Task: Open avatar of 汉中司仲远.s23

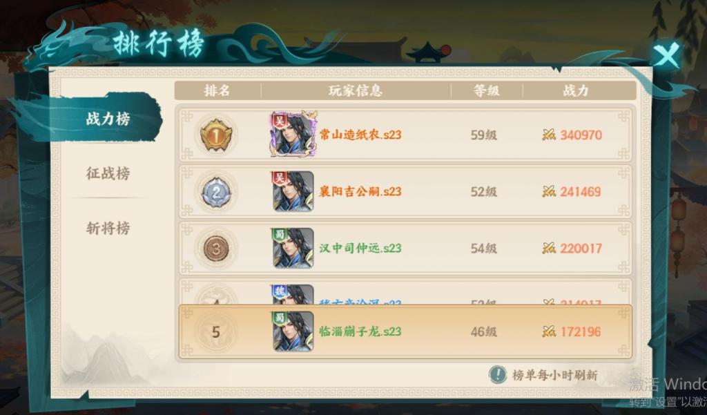Action: (293, 248)
